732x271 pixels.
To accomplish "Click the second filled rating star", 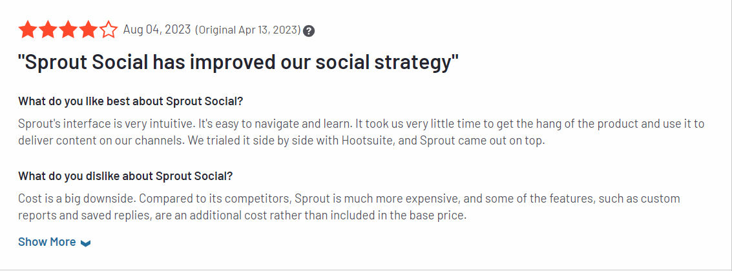I will tap(48, 30).
